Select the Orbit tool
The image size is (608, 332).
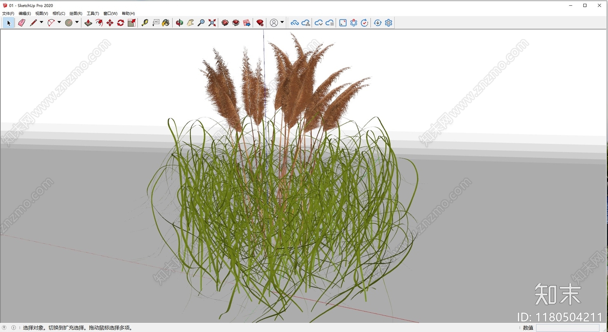point(179,23)
